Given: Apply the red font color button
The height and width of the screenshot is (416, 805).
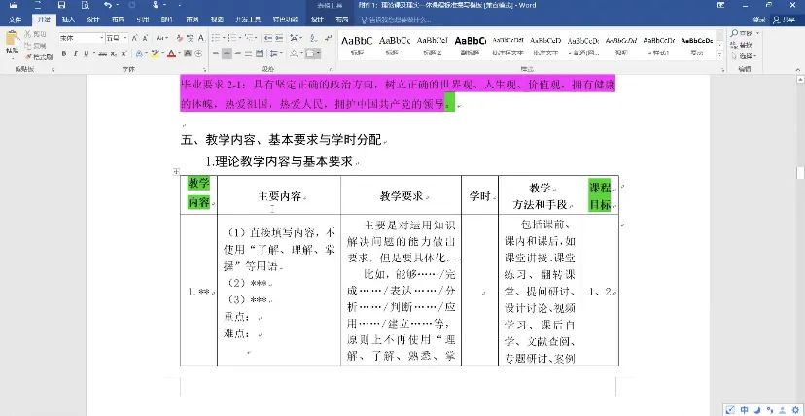Looking at the screenshot, I should [x=171, y=53].
